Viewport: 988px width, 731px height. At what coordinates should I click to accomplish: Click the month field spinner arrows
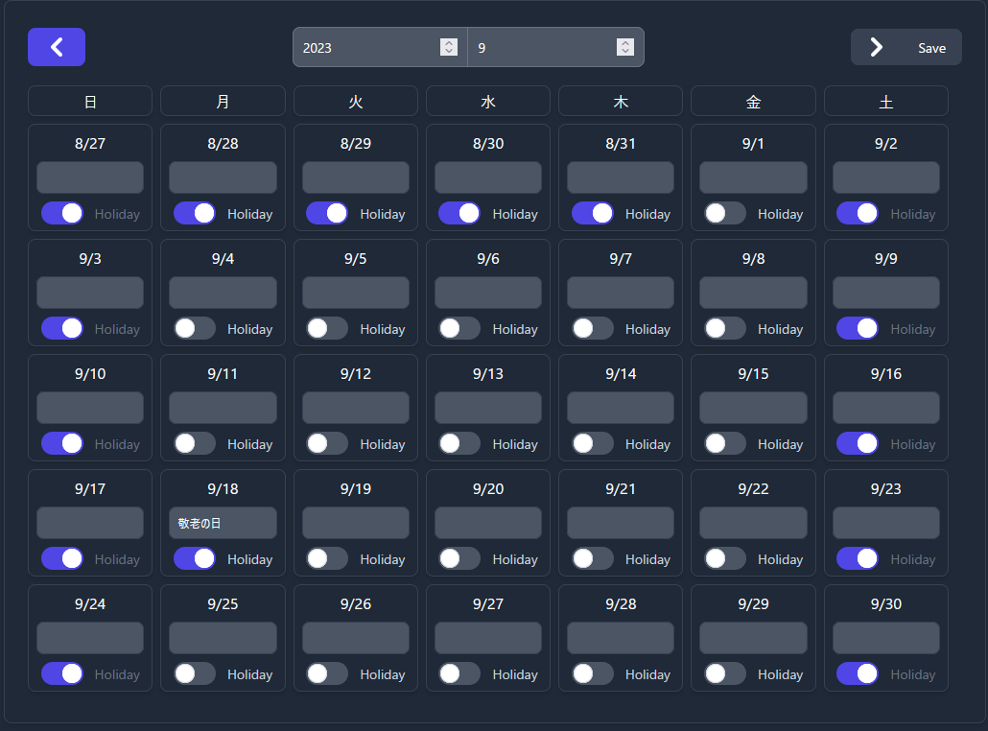click(625, 47)
